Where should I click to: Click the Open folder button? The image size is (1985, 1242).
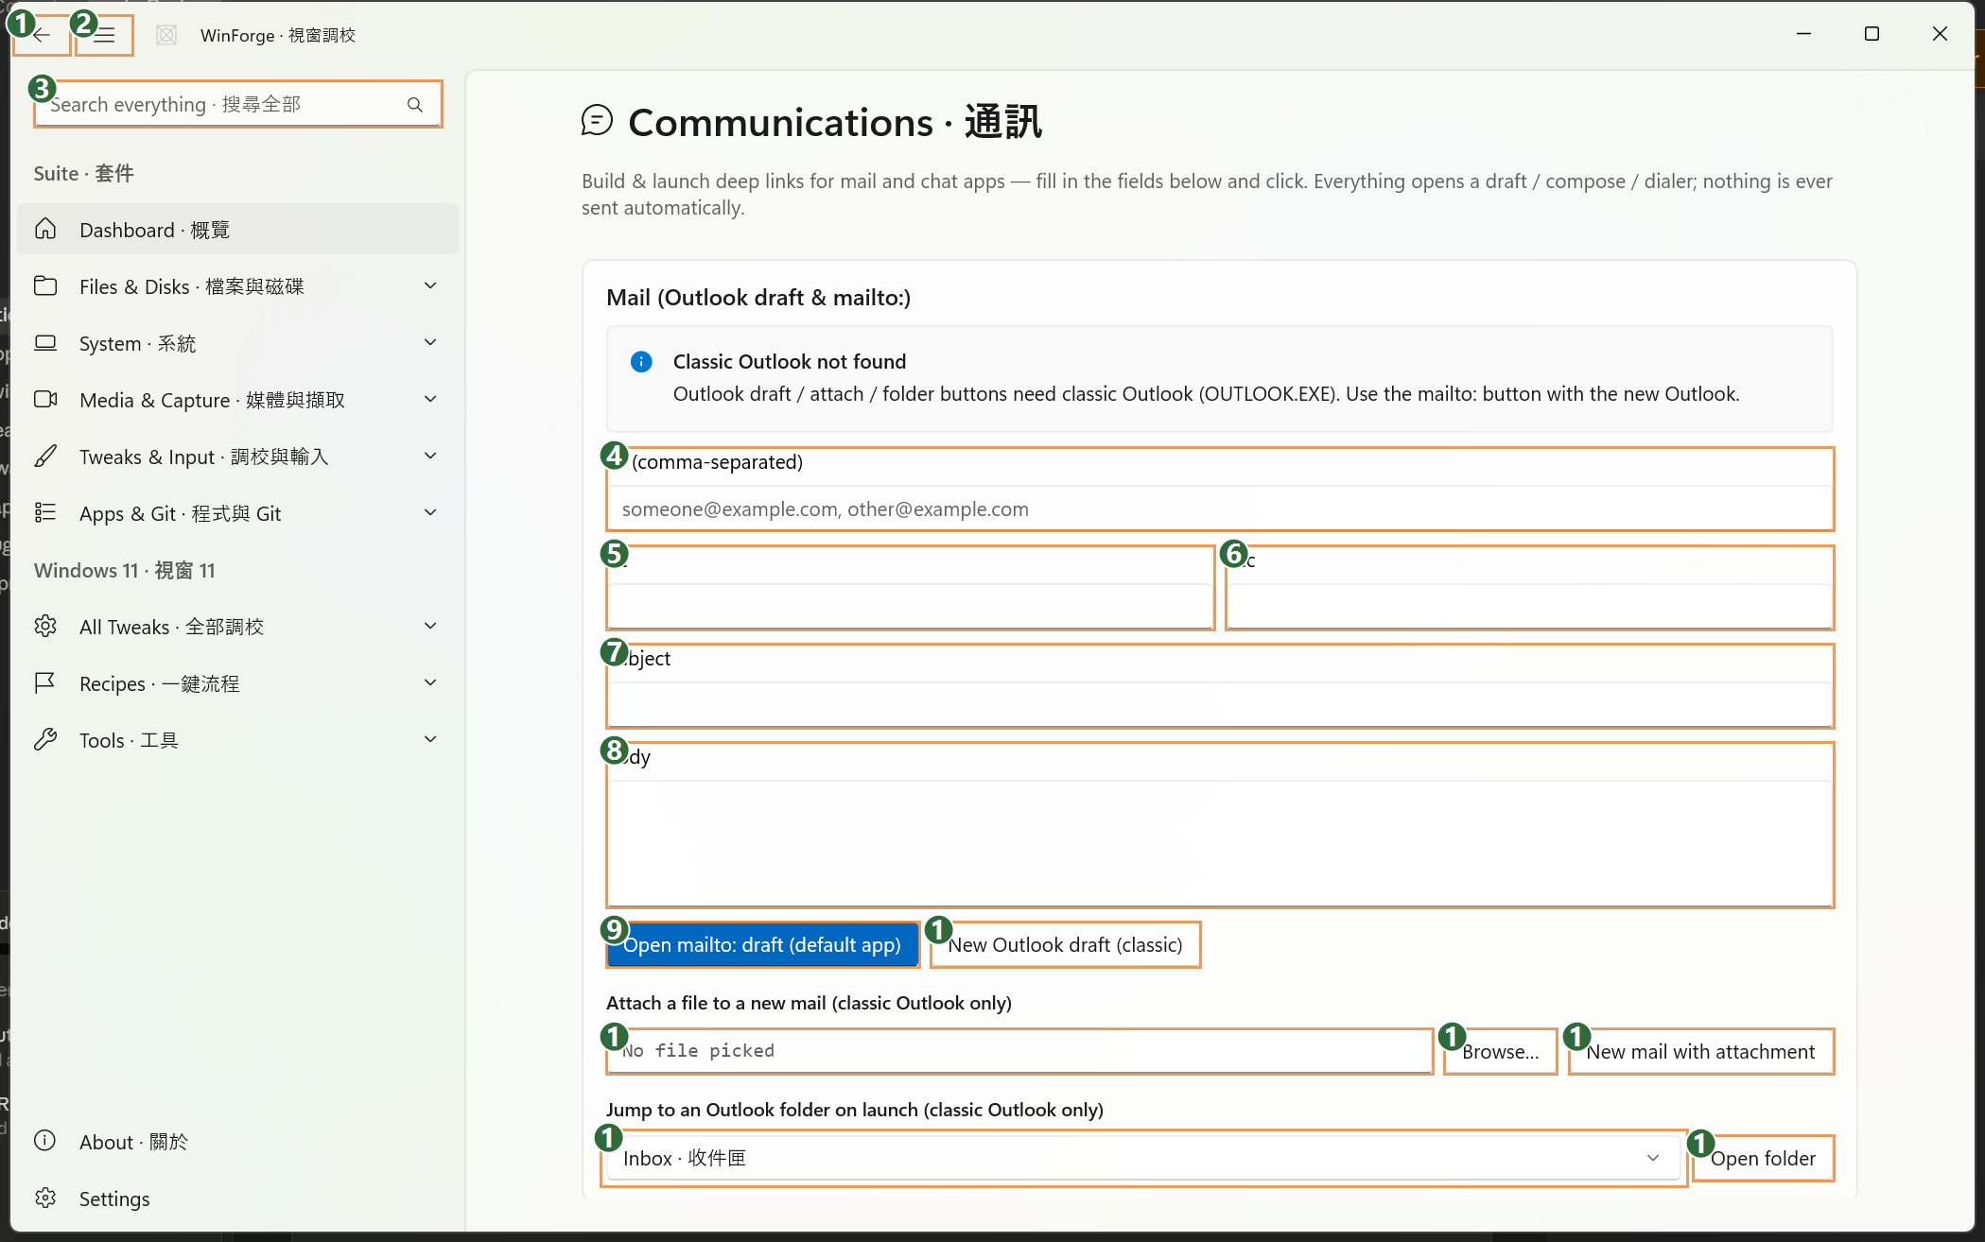(1763, 1159)
